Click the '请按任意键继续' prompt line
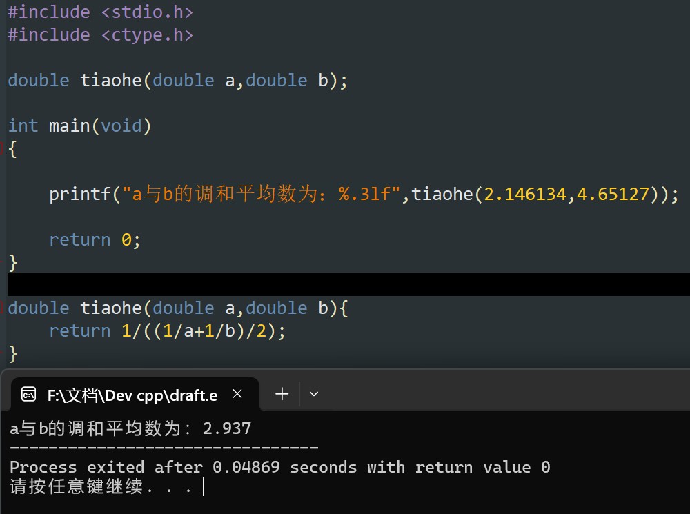The image size is (690, 514). pos(101,486)
